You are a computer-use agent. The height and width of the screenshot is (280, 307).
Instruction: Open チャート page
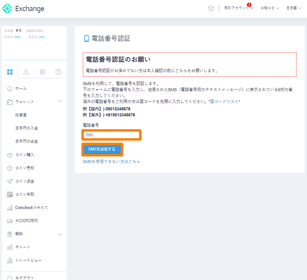tap(23, 247)
